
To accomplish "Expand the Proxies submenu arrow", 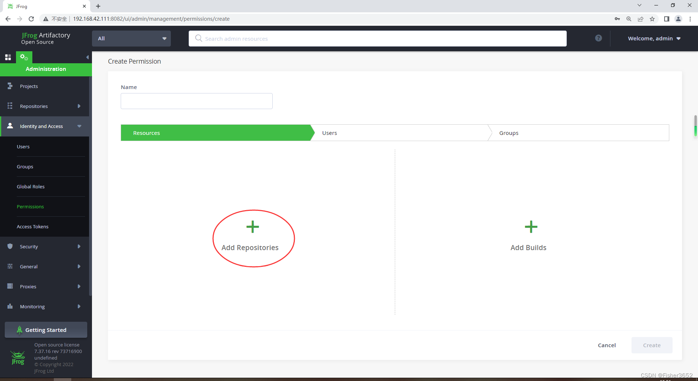I will coord(79,286).
